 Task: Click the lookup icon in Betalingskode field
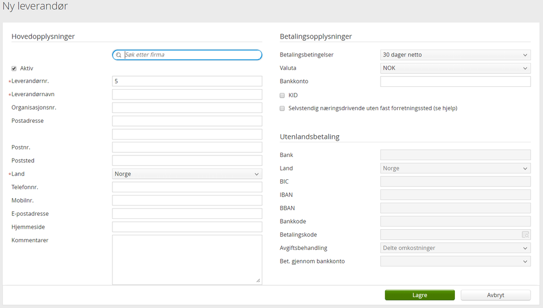point(525,235)
